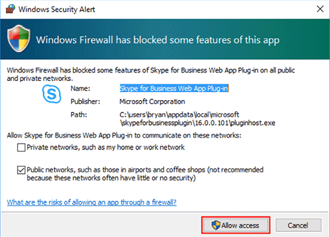Viewport: 330px width, 237px height.
Task: Click the Skype for Business logo icon
Action: [x=51, y=94]
